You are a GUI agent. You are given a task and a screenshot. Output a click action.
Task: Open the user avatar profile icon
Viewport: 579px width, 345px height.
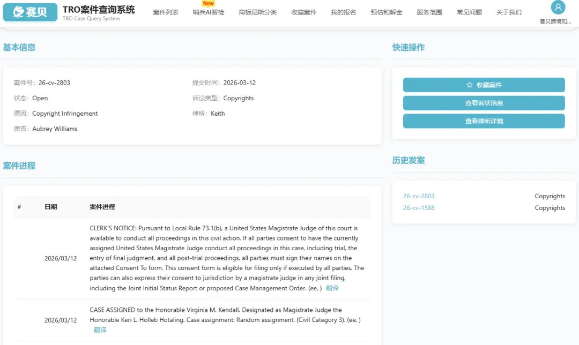click(558, 7)
